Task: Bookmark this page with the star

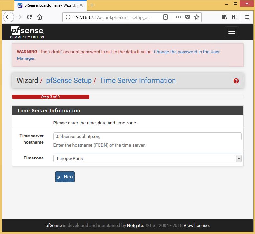Action: (x=197, y=17)
